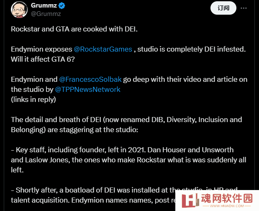Open the @RockstarGames mention link
Image resolution: width=259 pixels, height=211 pixels.
103,49
